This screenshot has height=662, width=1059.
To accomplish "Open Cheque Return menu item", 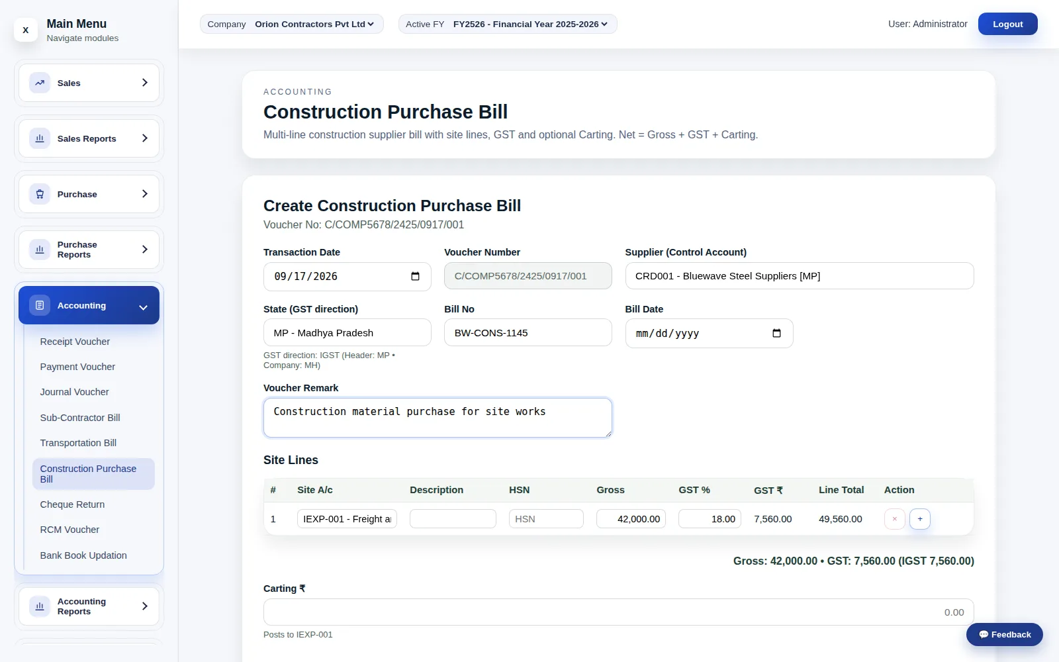I will (x=93, y=504).
